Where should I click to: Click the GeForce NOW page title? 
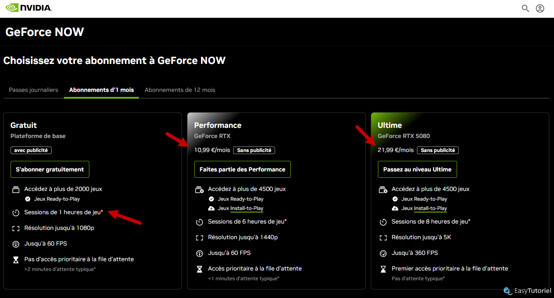coord(44,32)
